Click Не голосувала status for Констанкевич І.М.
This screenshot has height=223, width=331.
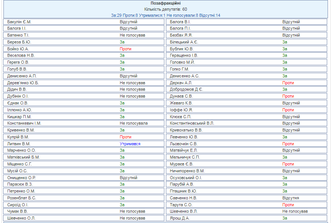coord(133,124)
